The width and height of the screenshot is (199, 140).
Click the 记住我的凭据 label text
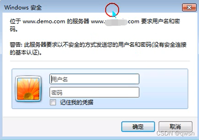pos(77,102)
